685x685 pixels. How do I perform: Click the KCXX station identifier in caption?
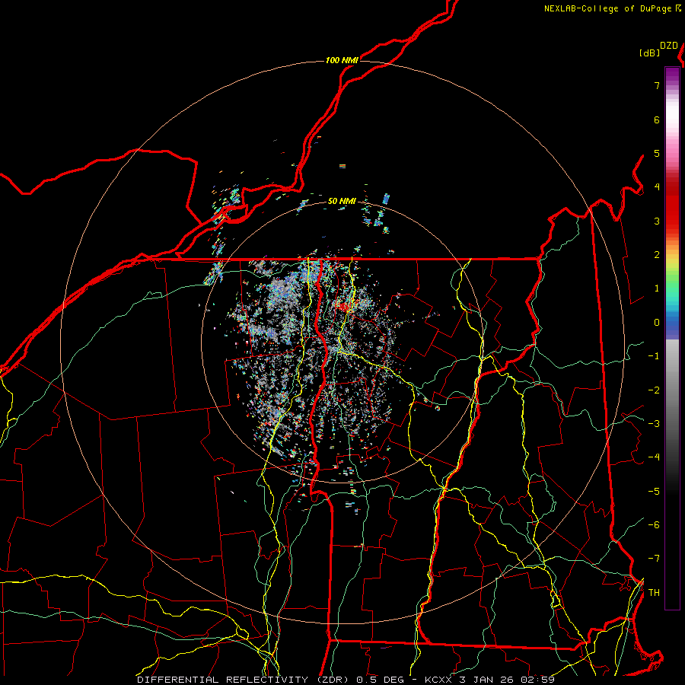438,680
